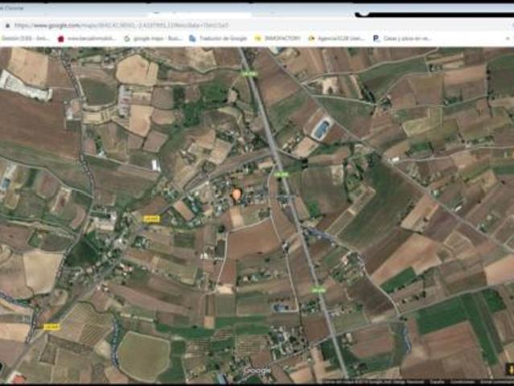Click the orange location pin on the map
514x386 pixels.
(236, 195)
